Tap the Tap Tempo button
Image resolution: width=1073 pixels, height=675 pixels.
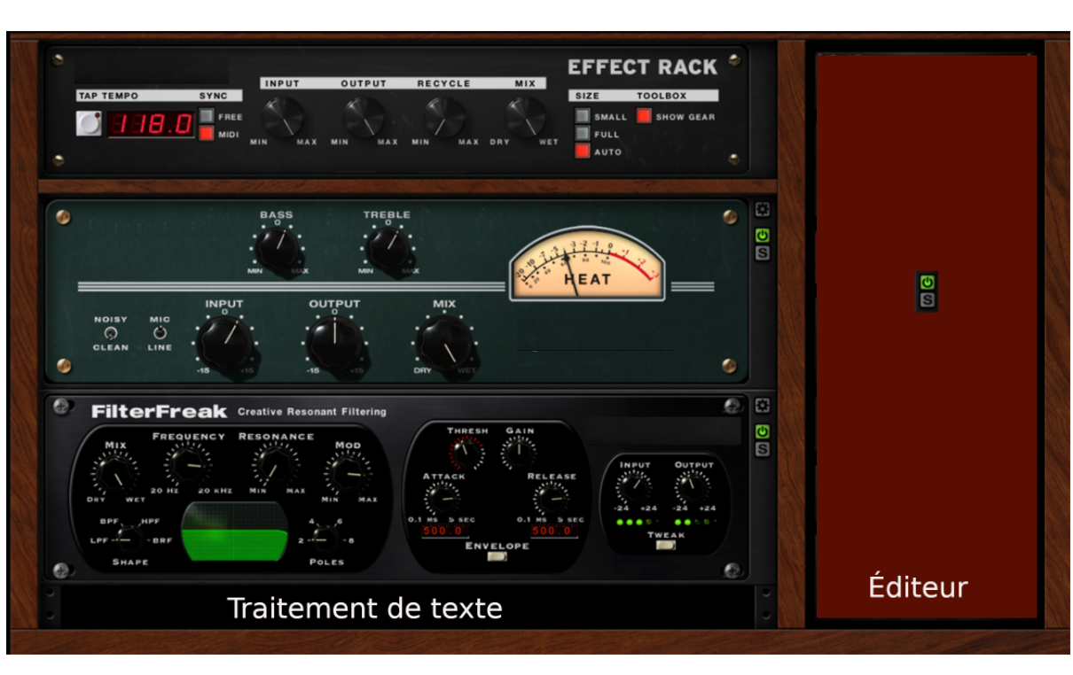(89, 124)
